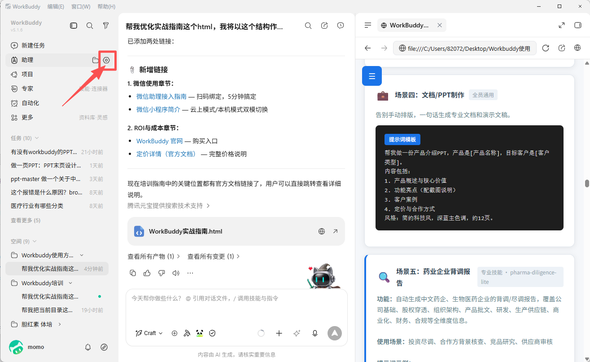Open the 窗口(W) menu
This screenshot has width=590, height=362.
(x=81, y=6)
